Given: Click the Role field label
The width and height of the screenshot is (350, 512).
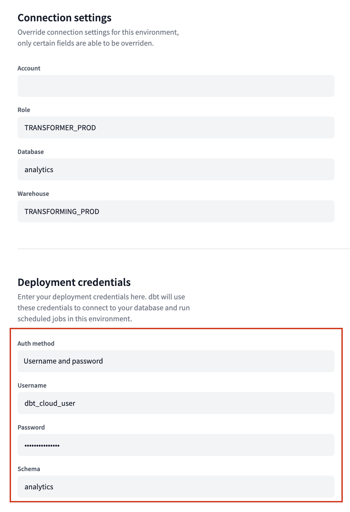Looking at the screenshot, I should click(x=23, y=110).
